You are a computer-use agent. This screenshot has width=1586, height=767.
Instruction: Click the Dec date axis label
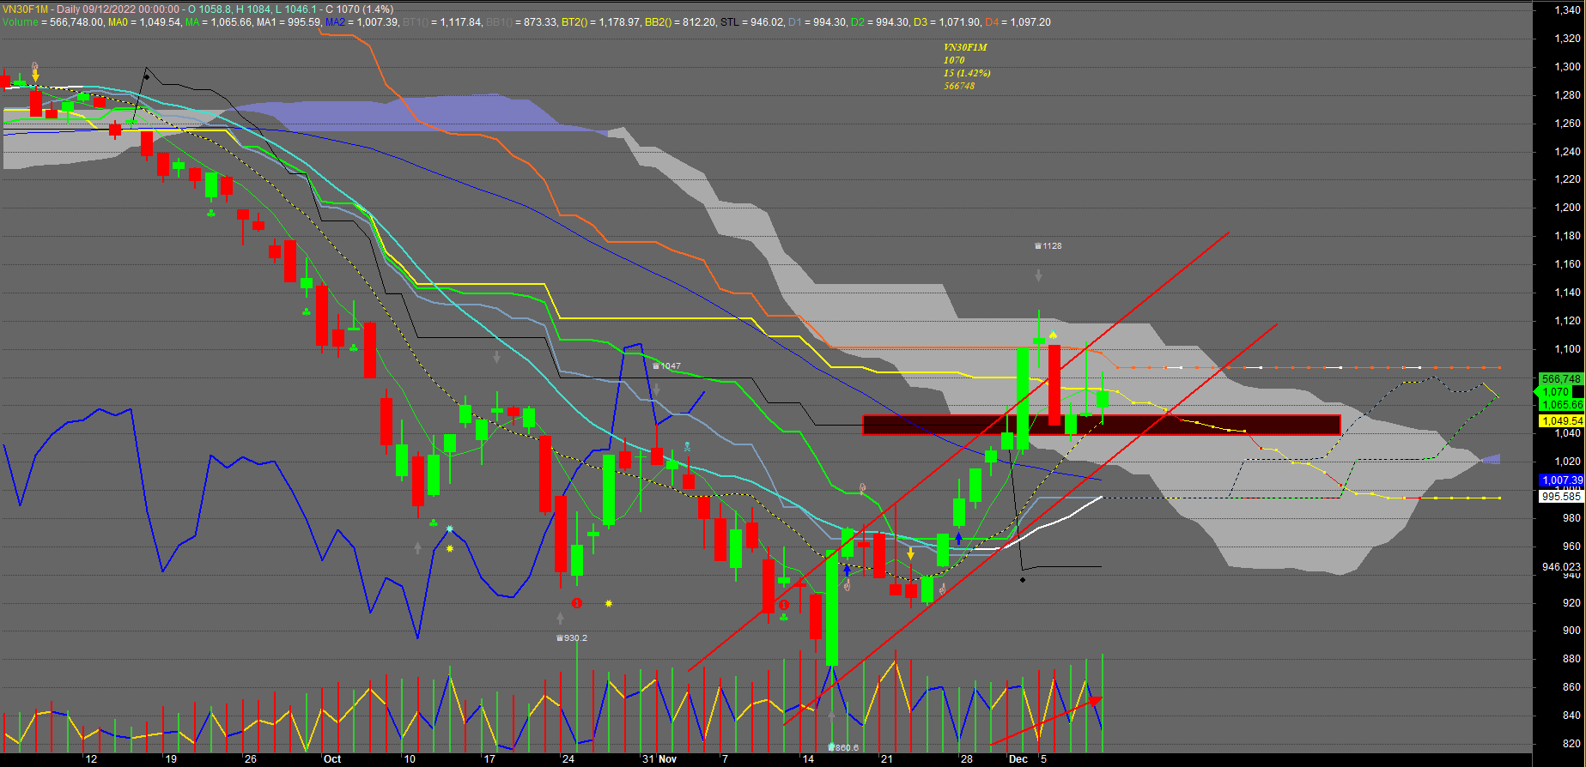point(1018,759)
